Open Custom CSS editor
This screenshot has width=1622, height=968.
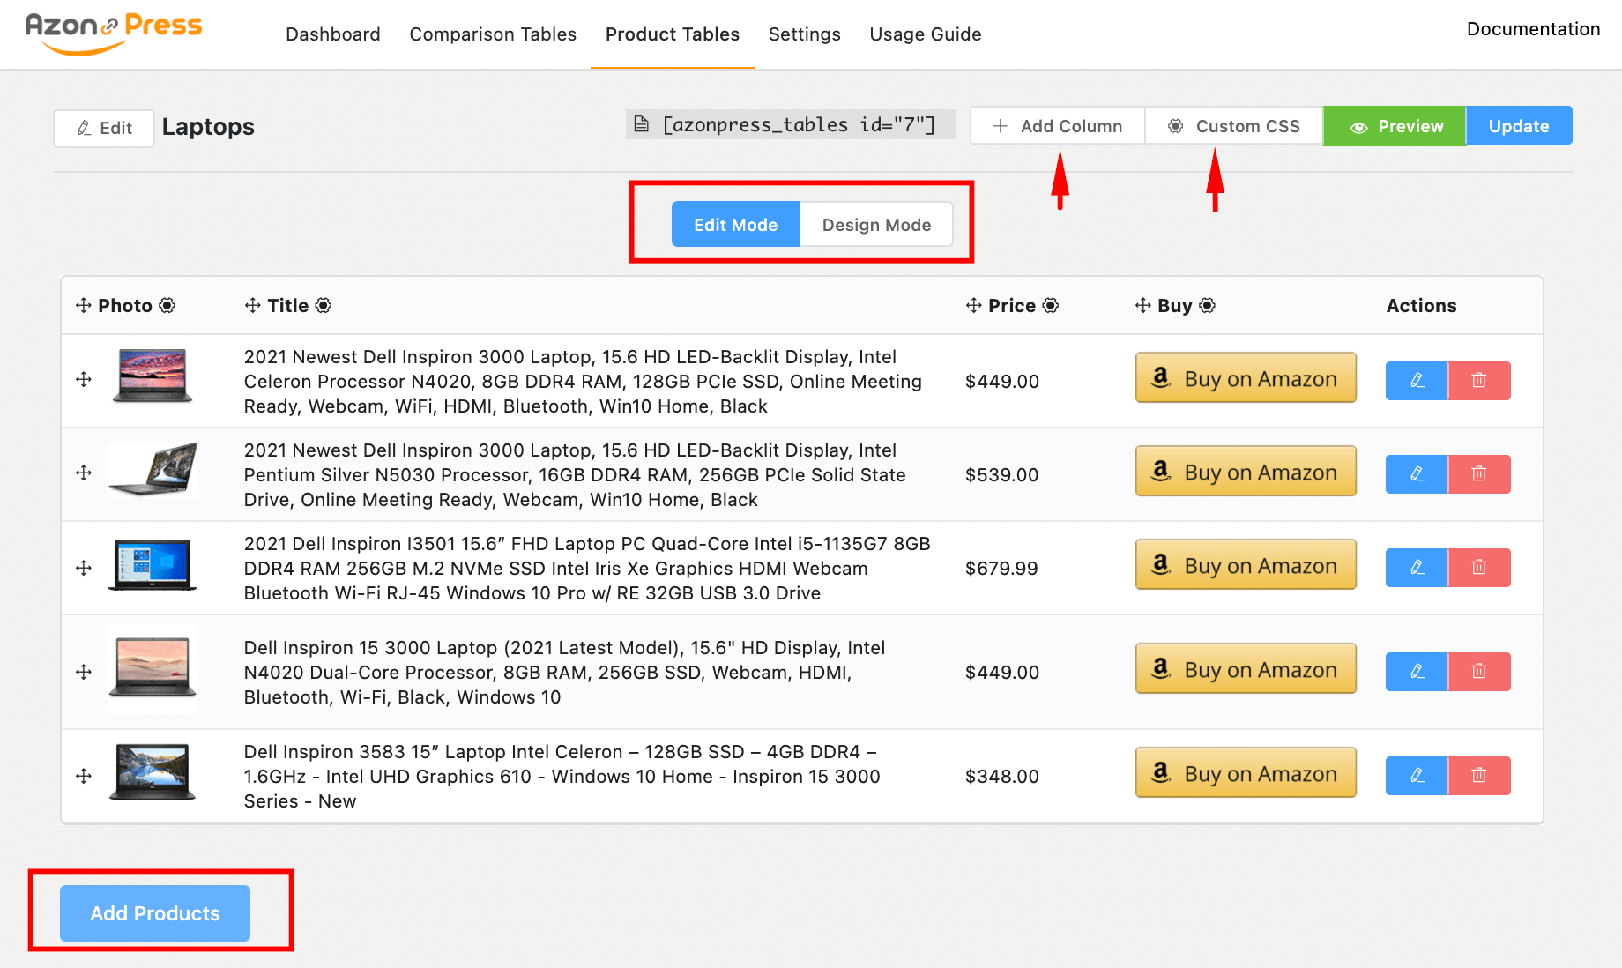(1234, 126)
